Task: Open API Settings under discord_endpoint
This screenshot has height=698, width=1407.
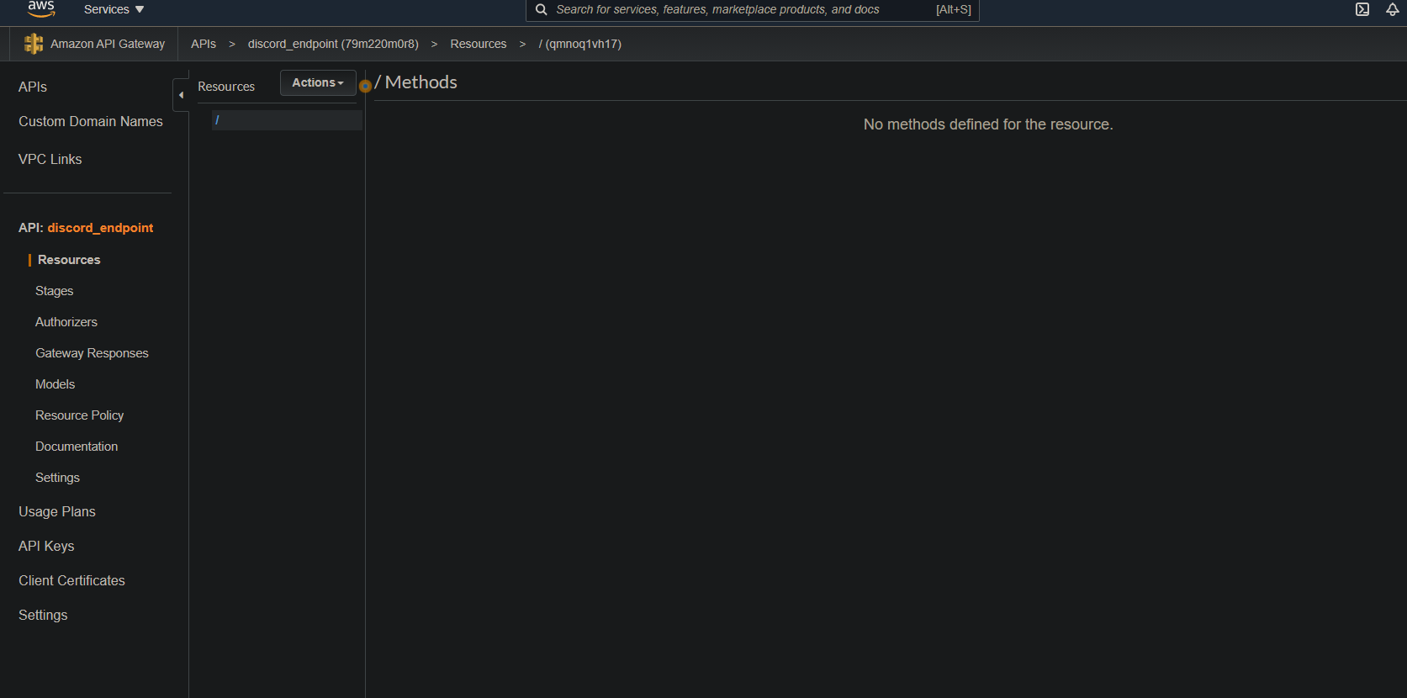Action: pos(57,478)
